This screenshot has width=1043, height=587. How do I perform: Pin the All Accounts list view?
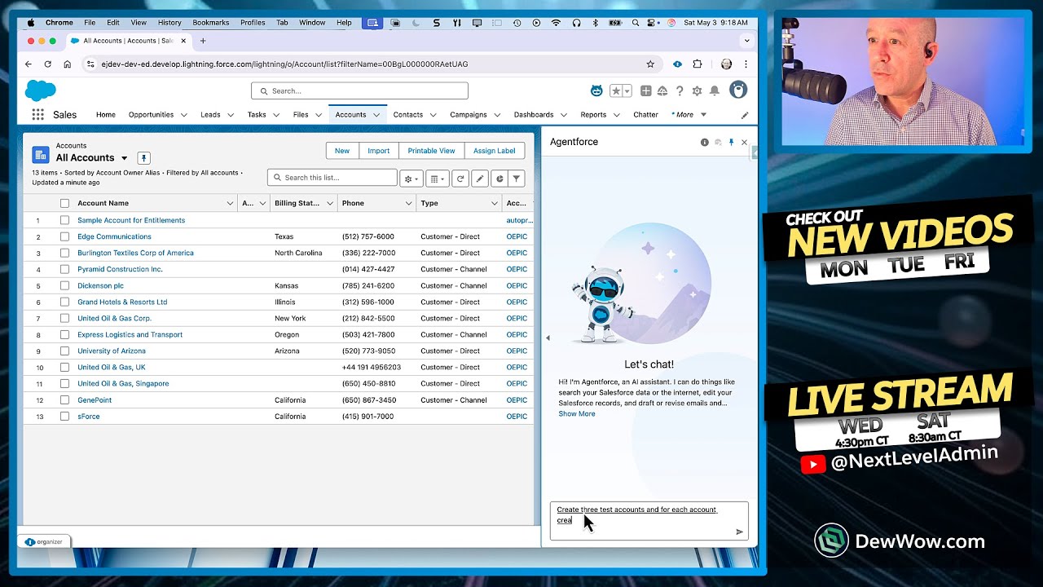143,158
